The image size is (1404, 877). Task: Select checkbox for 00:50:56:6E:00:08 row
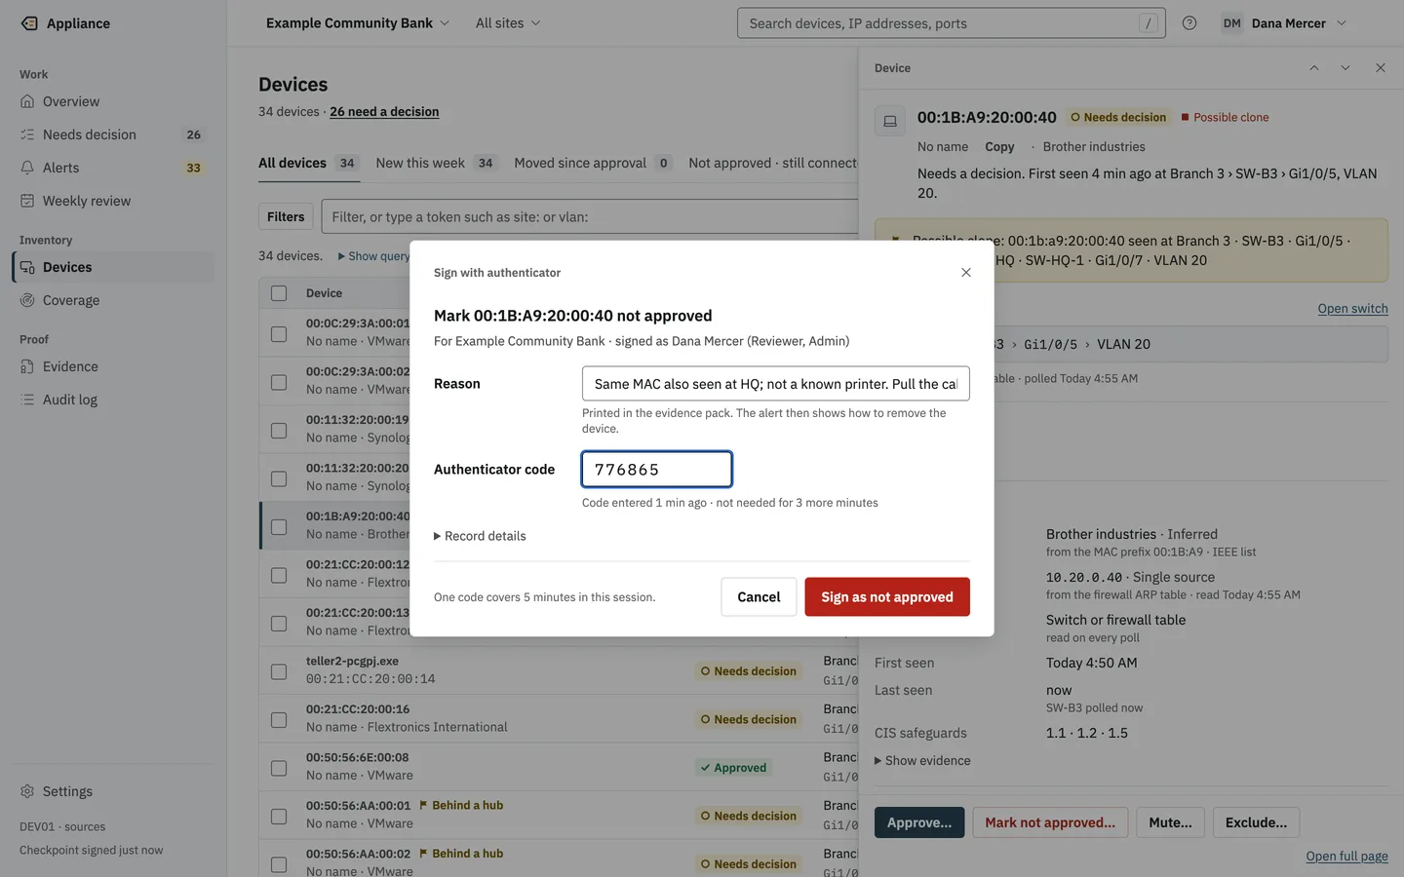point(279,768)
